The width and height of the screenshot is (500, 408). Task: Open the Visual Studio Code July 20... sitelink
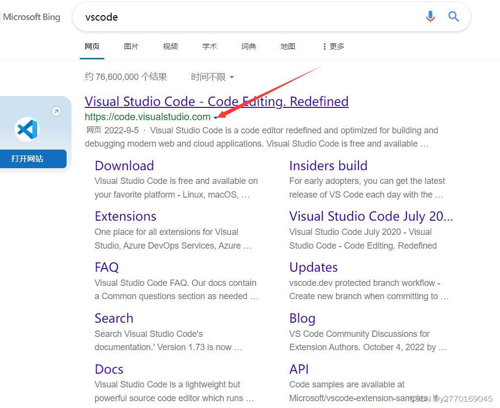[x=371, y=216]
